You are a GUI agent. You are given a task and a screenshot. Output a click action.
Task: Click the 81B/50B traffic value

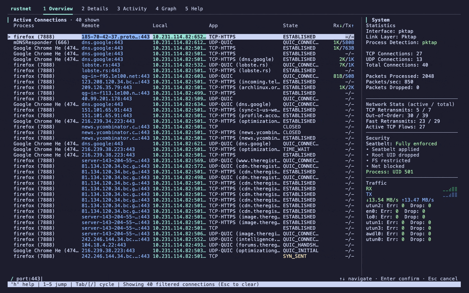coord(344,76)
